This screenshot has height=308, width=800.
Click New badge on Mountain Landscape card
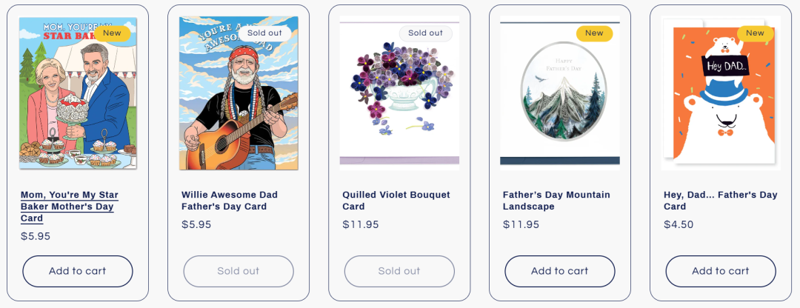[594, 33]
